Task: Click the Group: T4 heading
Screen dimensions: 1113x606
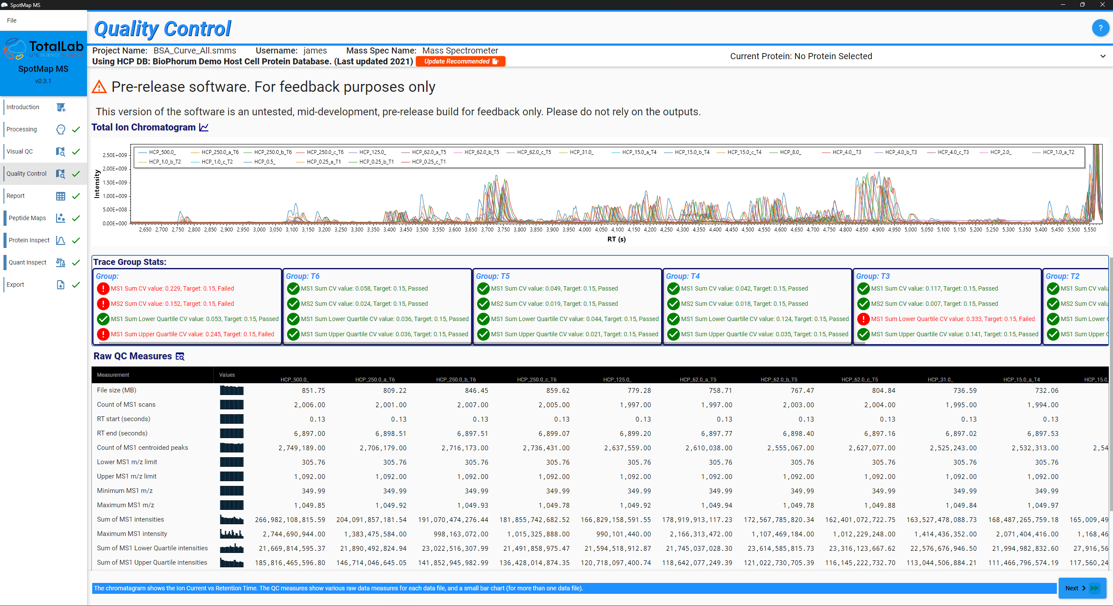Action: coord(683,276)
